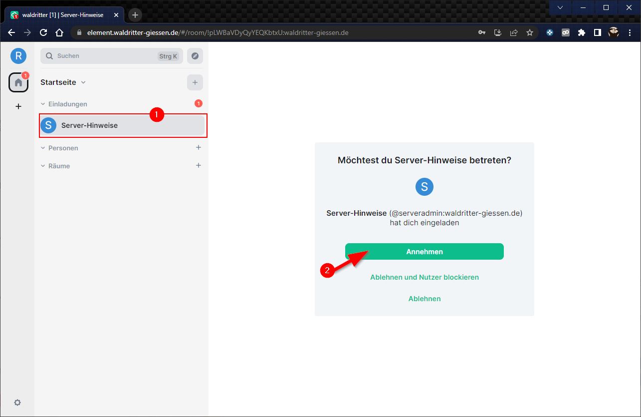Click plus button next to Startseite
Viewport: 641px width, 417px height.
[195, 82]
